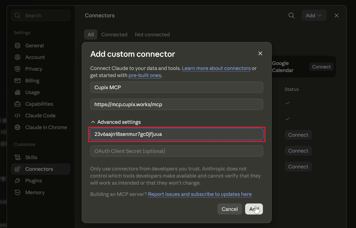
Task: Click the URL field with mcp.cupix.works
Action: [x=177, y=104]
